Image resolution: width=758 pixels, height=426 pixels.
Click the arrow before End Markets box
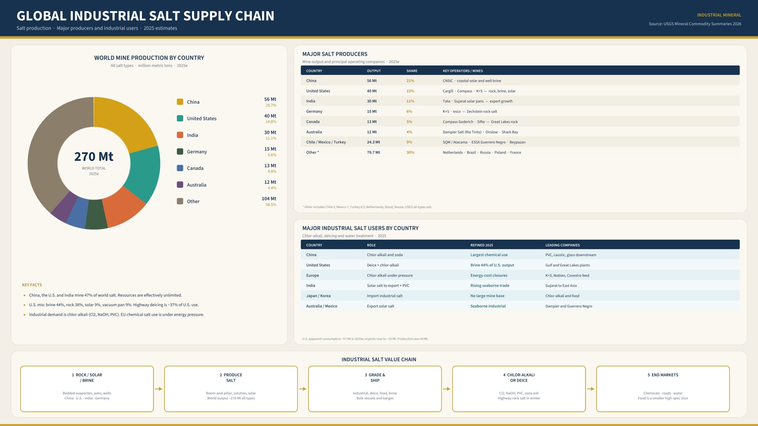click(591, 389)
